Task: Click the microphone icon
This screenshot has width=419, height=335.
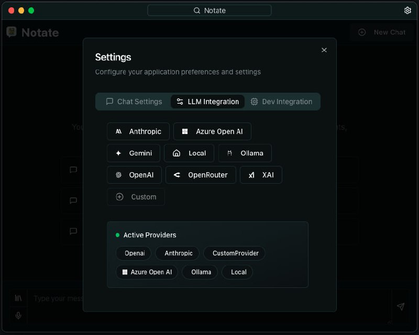Action: pyautogui.click(x=18, y=315)
